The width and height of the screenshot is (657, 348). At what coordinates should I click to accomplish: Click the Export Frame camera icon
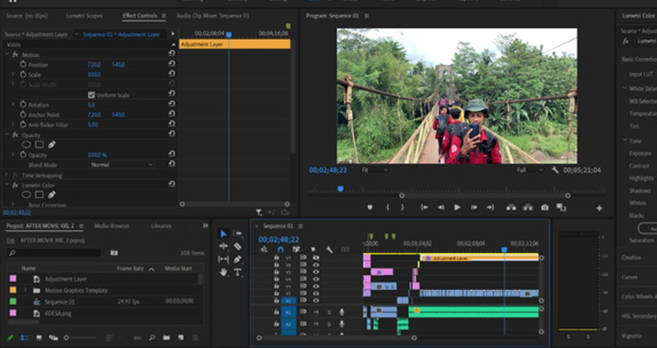pyautogui.click(x=545, y=207)
